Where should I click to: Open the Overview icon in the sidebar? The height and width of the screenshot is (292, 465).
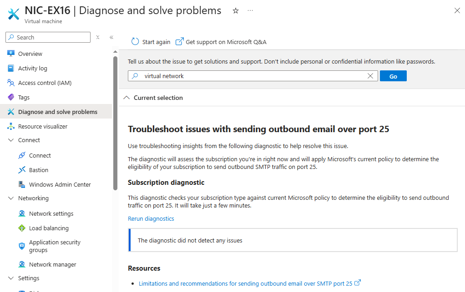coord(10,53)
